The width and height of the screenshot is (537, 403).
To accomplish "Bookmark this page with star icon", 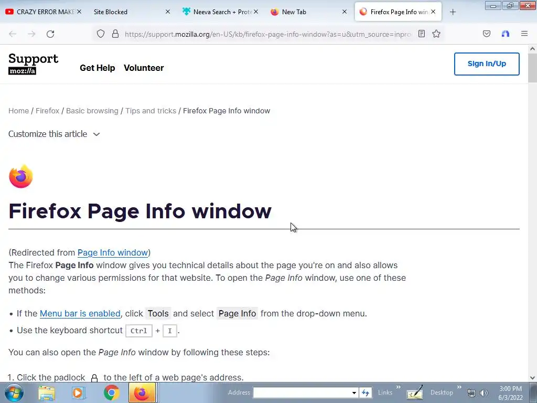I will [436, 34].
